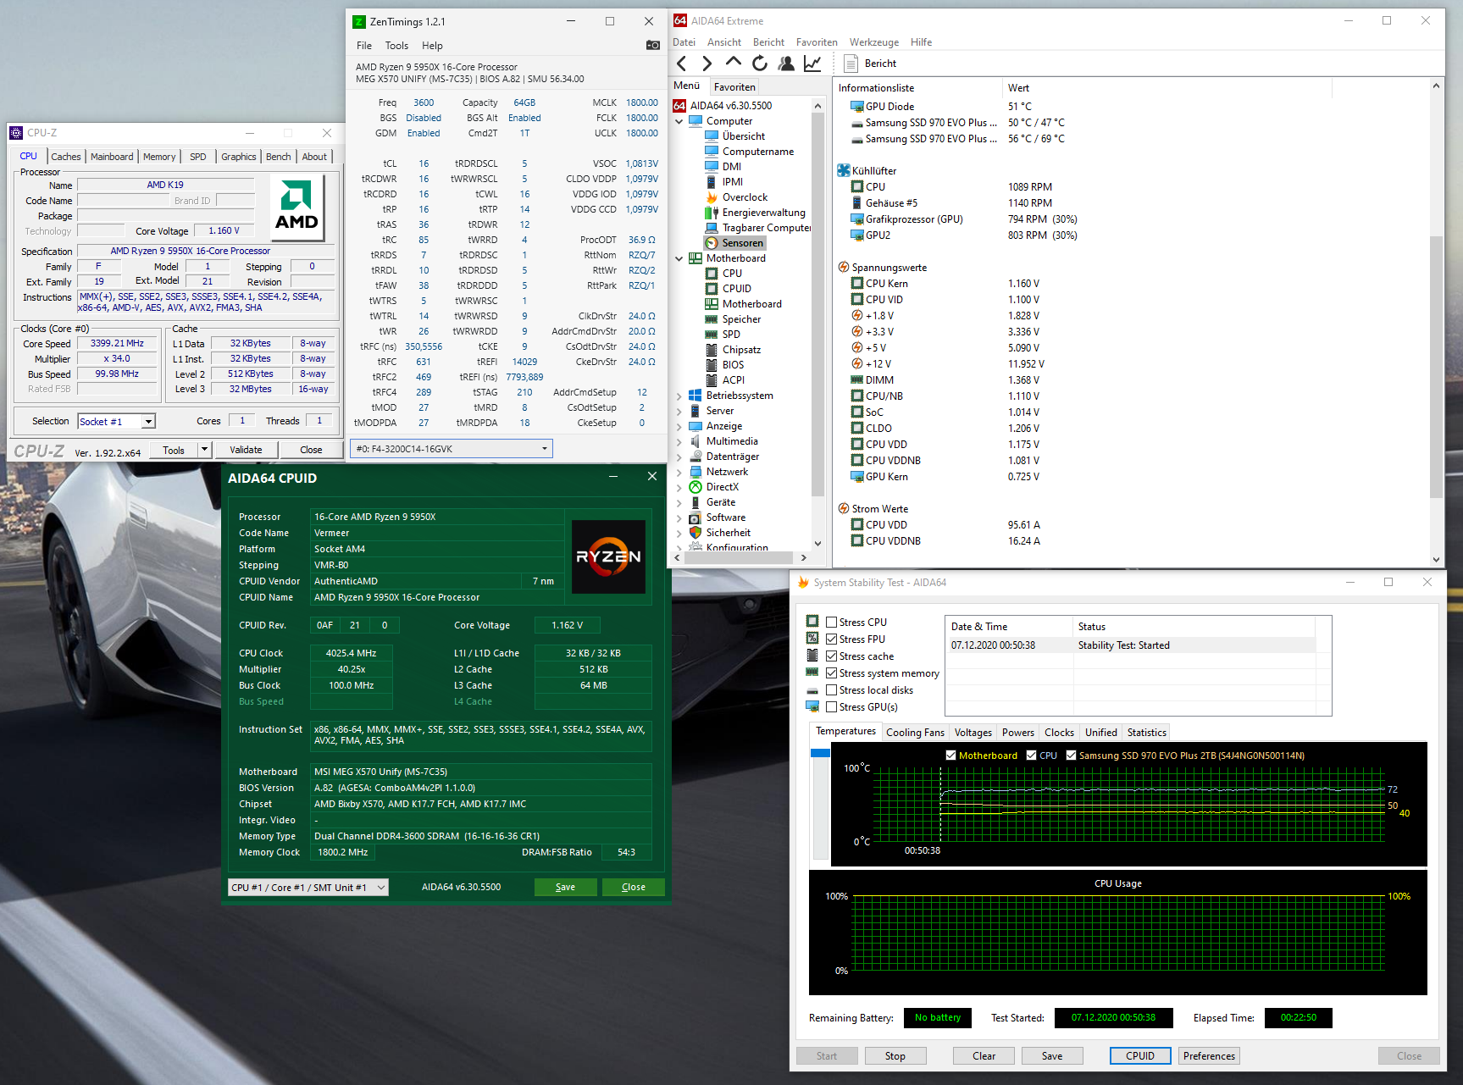Take screenshot with ZenTimings camera icon

click(x=653, y=45)
